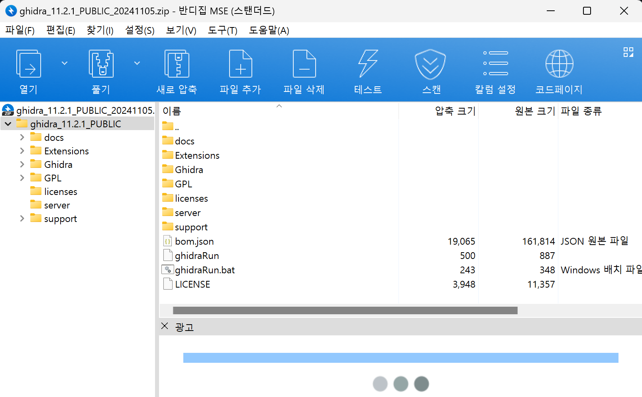Screen dimensions: 642x397
Task: Click the 'JSON 원본 파일' type cell
Action: coord(595,241)
